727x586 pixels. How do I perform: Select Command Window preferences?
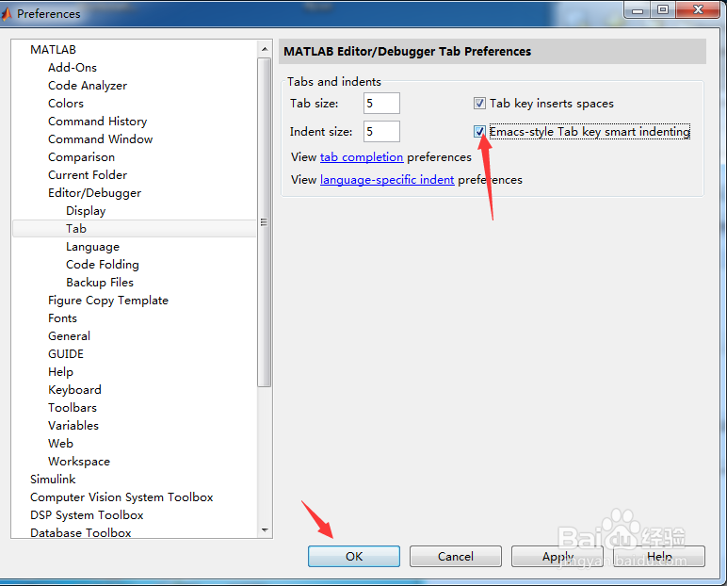pos(100,139)
